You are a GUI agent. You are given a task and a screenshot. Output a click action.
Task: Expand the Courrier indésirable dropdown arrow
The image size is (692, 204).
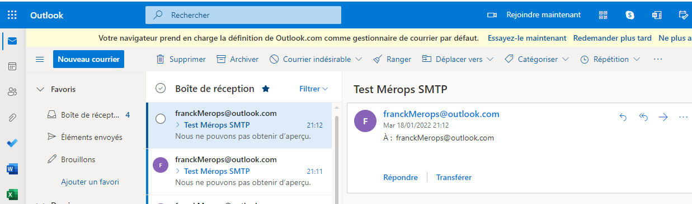[359, 59]
